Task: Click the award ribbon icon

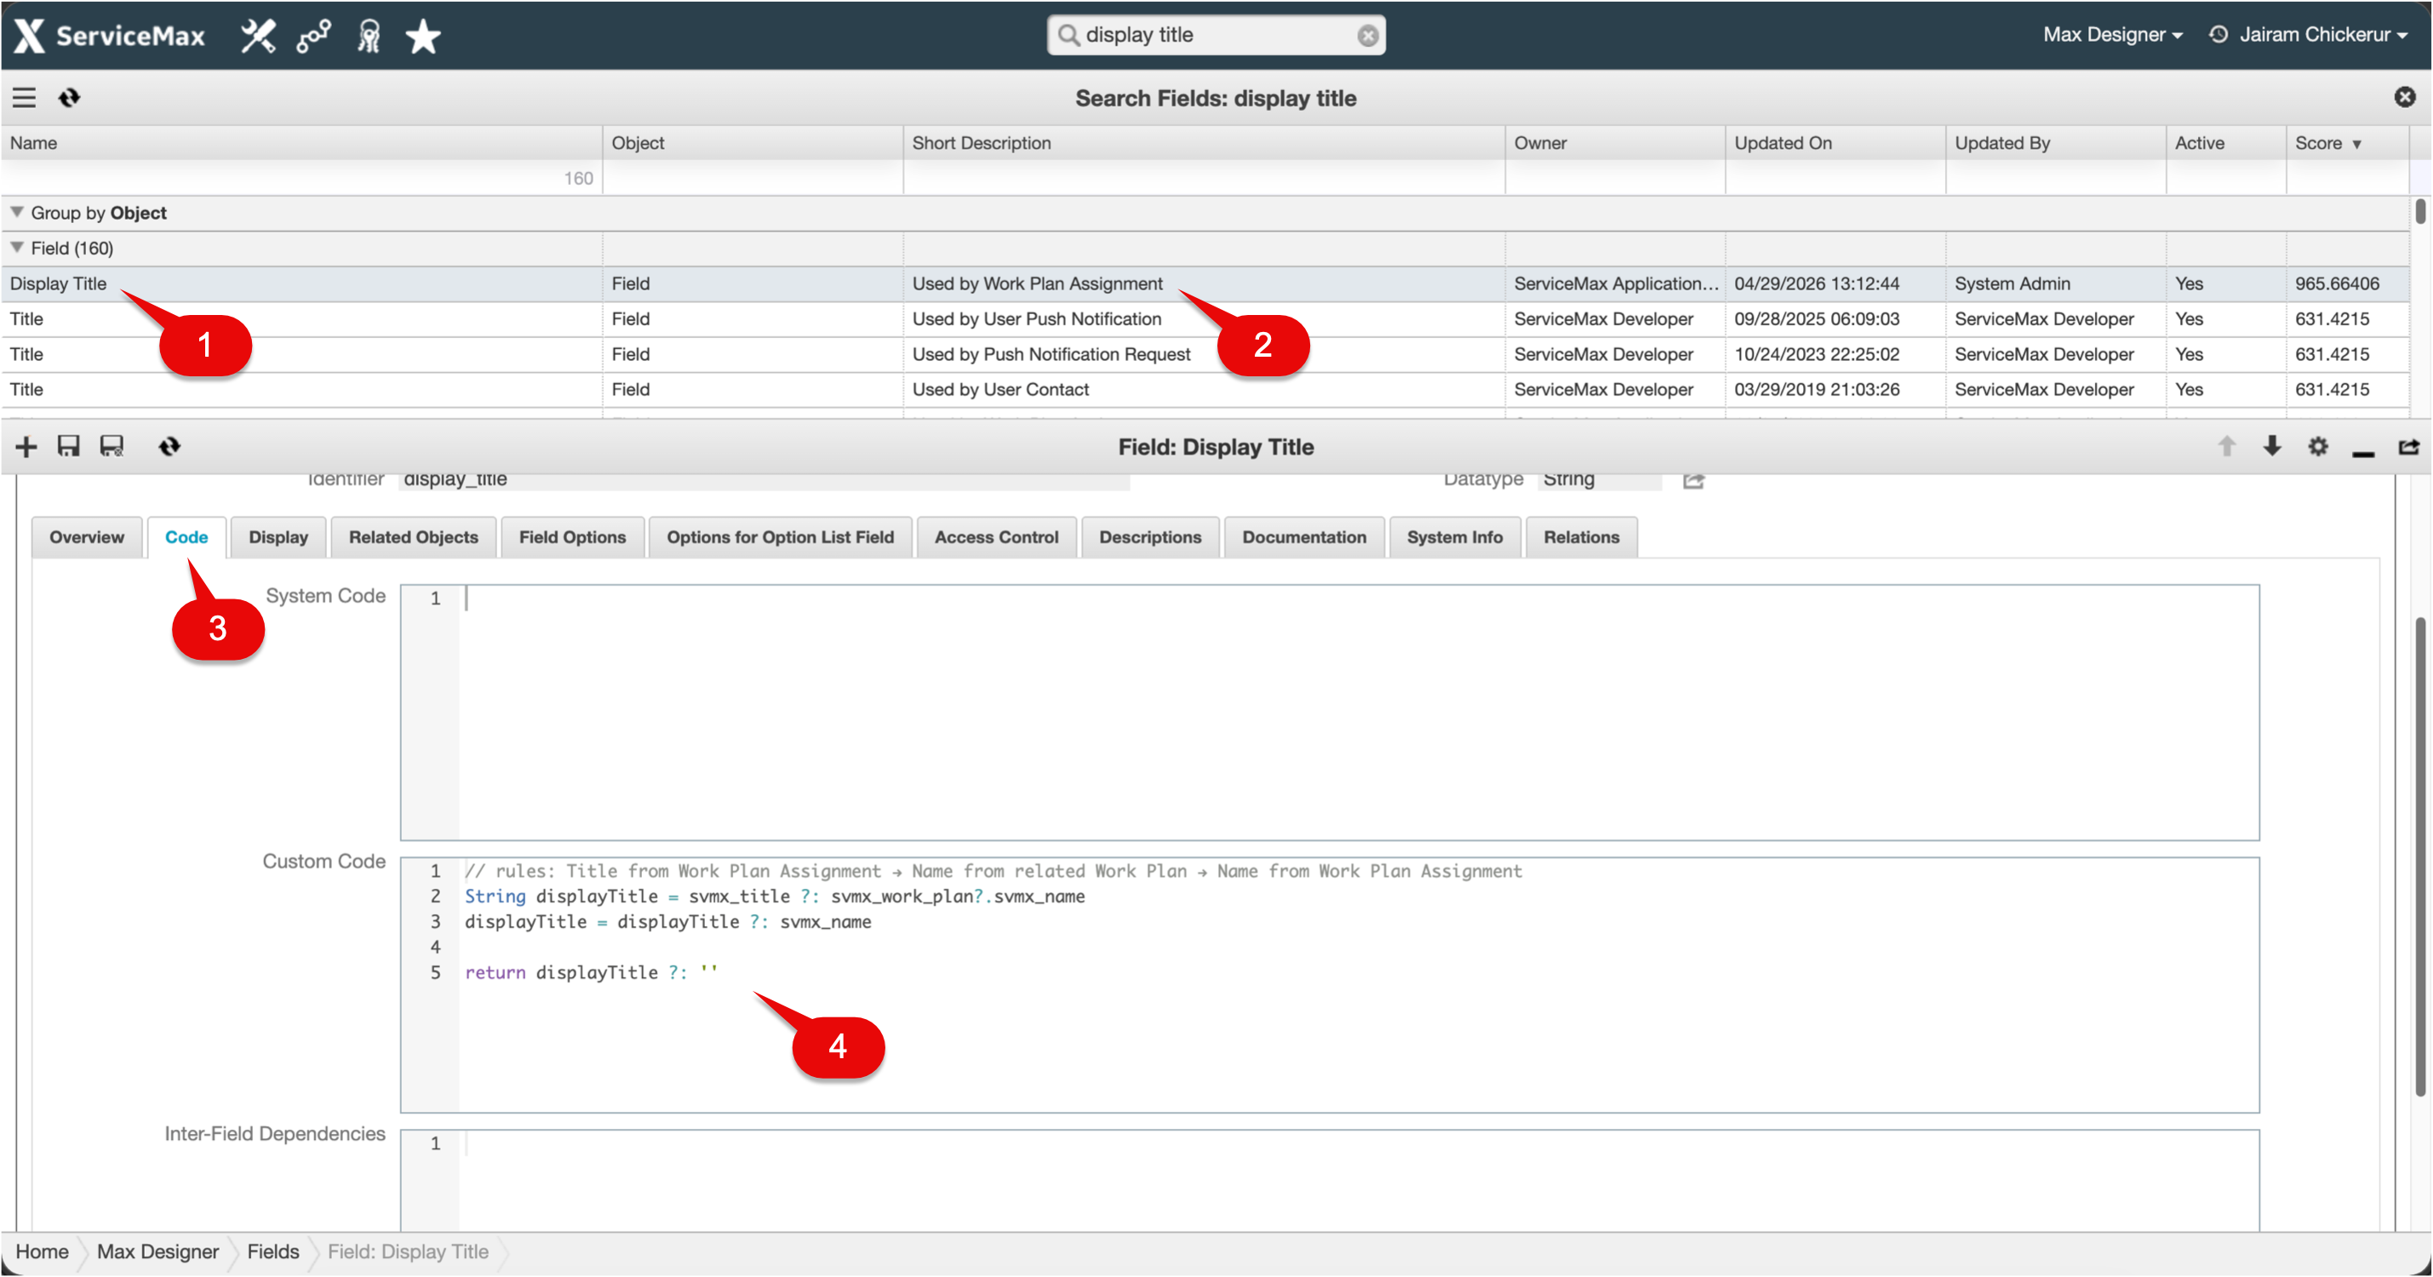Action: (x=369, y=36)
